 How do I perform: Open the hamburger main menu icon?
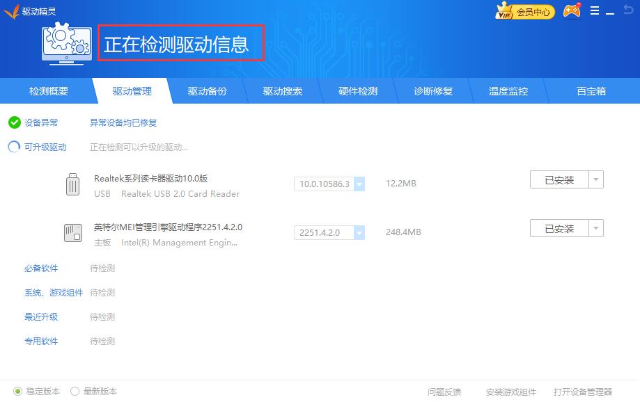[x=594, y=10]
